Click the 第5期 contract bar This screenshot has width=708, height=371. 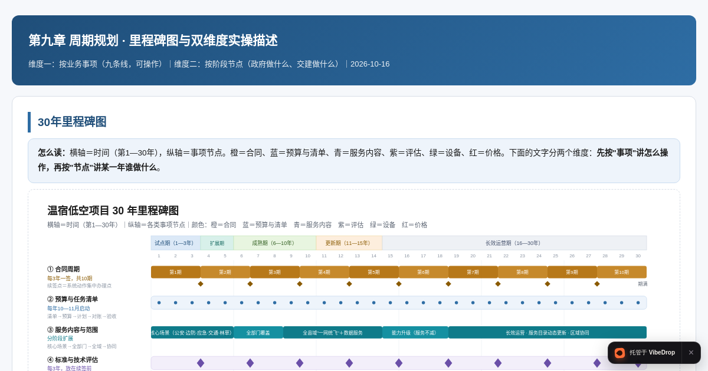[x=374, y=272]
